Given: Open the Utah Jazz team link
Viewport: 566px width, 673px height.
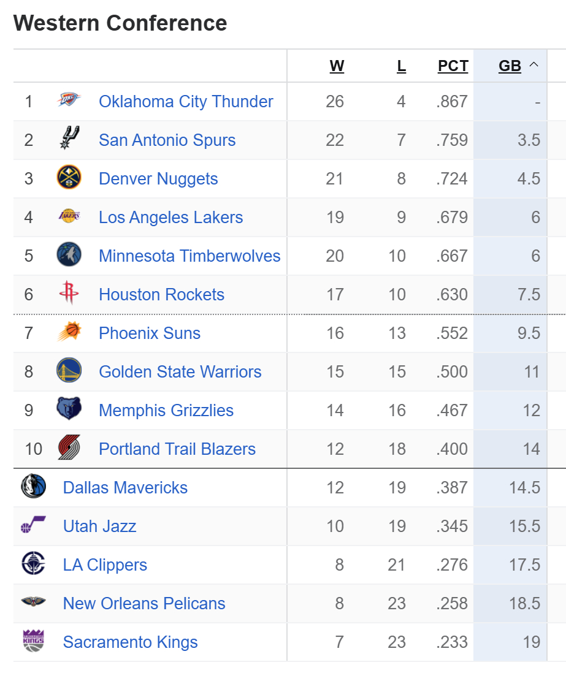Looking at the screenshot, I should point(99,526).
